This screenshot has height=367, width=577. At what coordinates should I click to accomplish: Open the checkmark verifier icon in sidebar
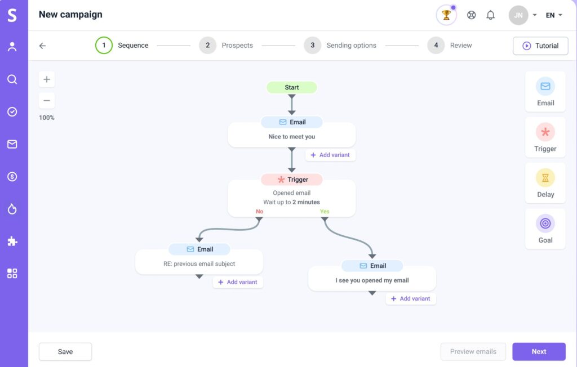12,112
